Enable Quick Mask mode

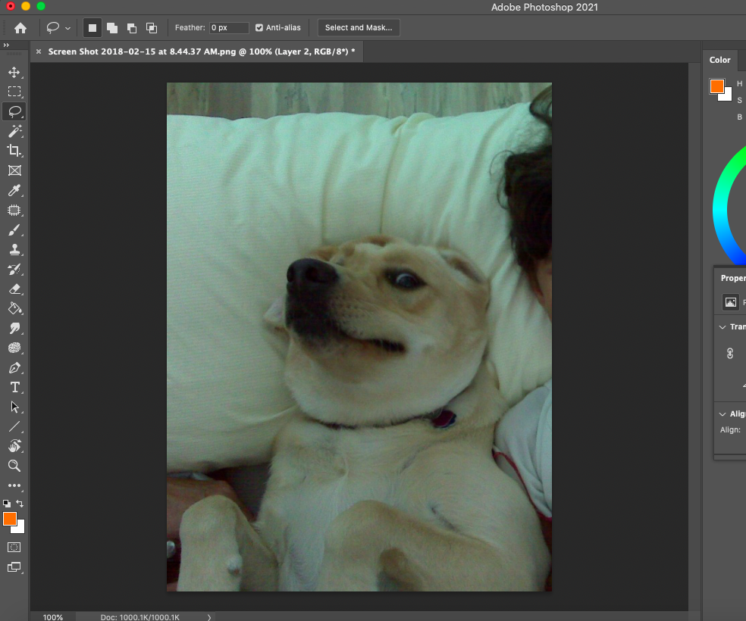tap(14, 547)
